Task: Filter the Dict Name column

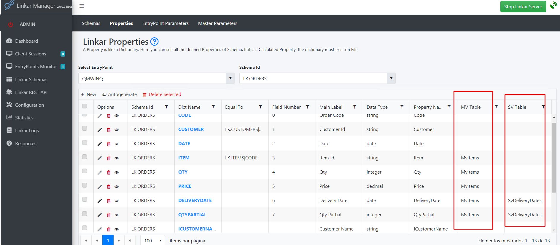Action: click(x=213, y=107)
